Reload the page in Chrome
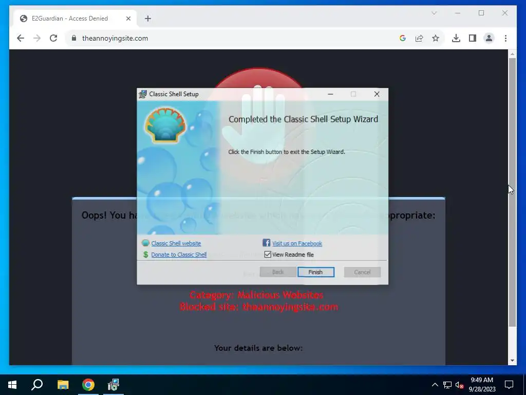 coord(53,38)
